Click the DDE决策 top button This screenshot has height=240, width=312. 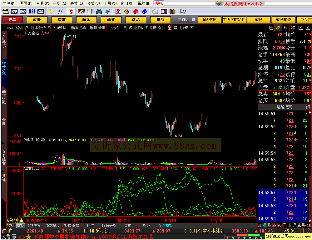pos(209,19)
